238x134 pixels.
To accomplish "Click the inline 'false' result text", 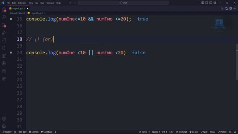I will click(x=138, y=53).
